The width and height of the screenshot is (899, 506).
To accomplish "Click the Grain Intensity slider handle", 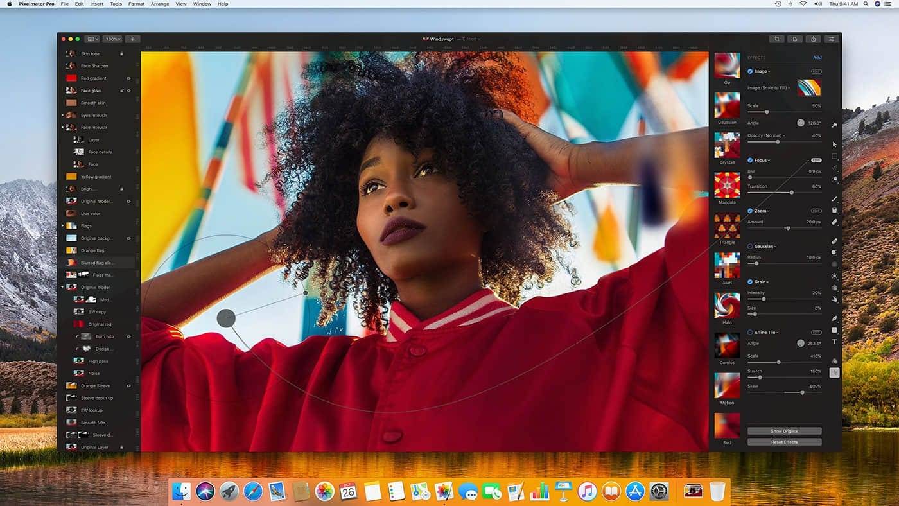I will coord(764,299).
